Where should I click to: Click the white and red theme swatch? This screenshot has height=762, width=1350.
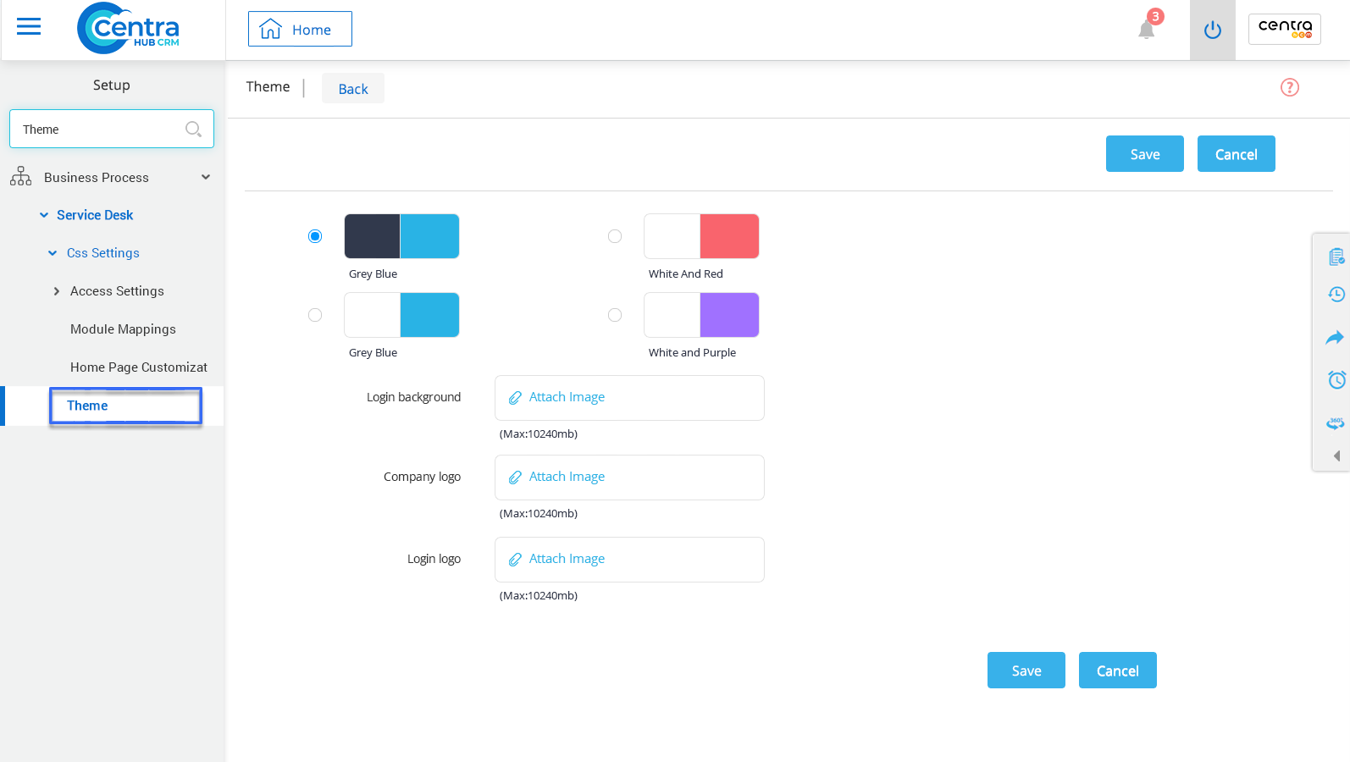701,236
